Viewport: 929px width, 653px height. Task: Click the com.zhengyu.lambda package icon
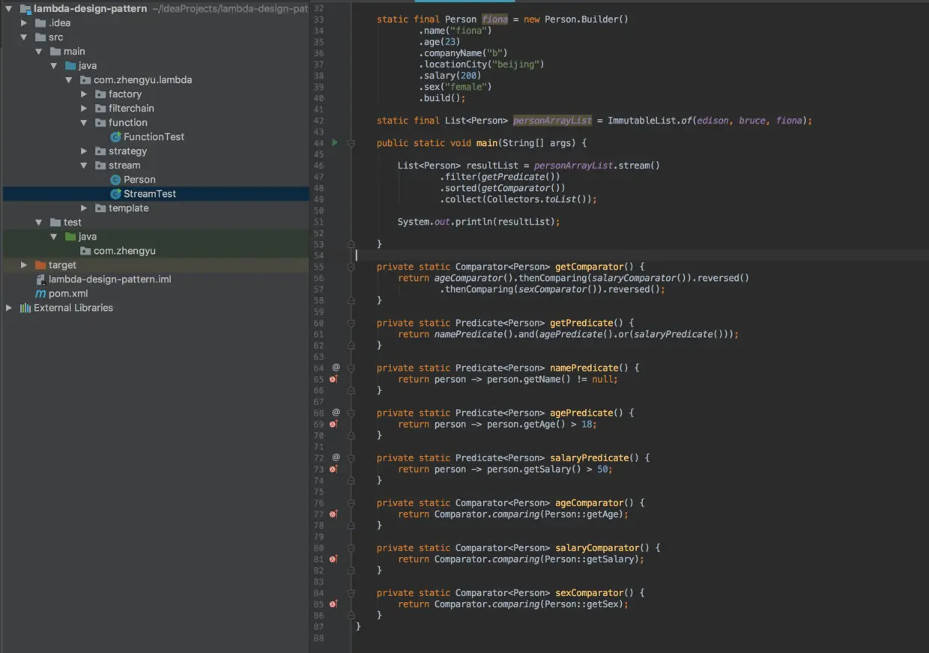pos(85,80)
